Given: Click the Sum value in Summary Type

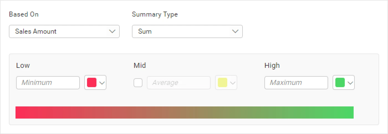Looking at the screenshot, I should click(145, 31).
